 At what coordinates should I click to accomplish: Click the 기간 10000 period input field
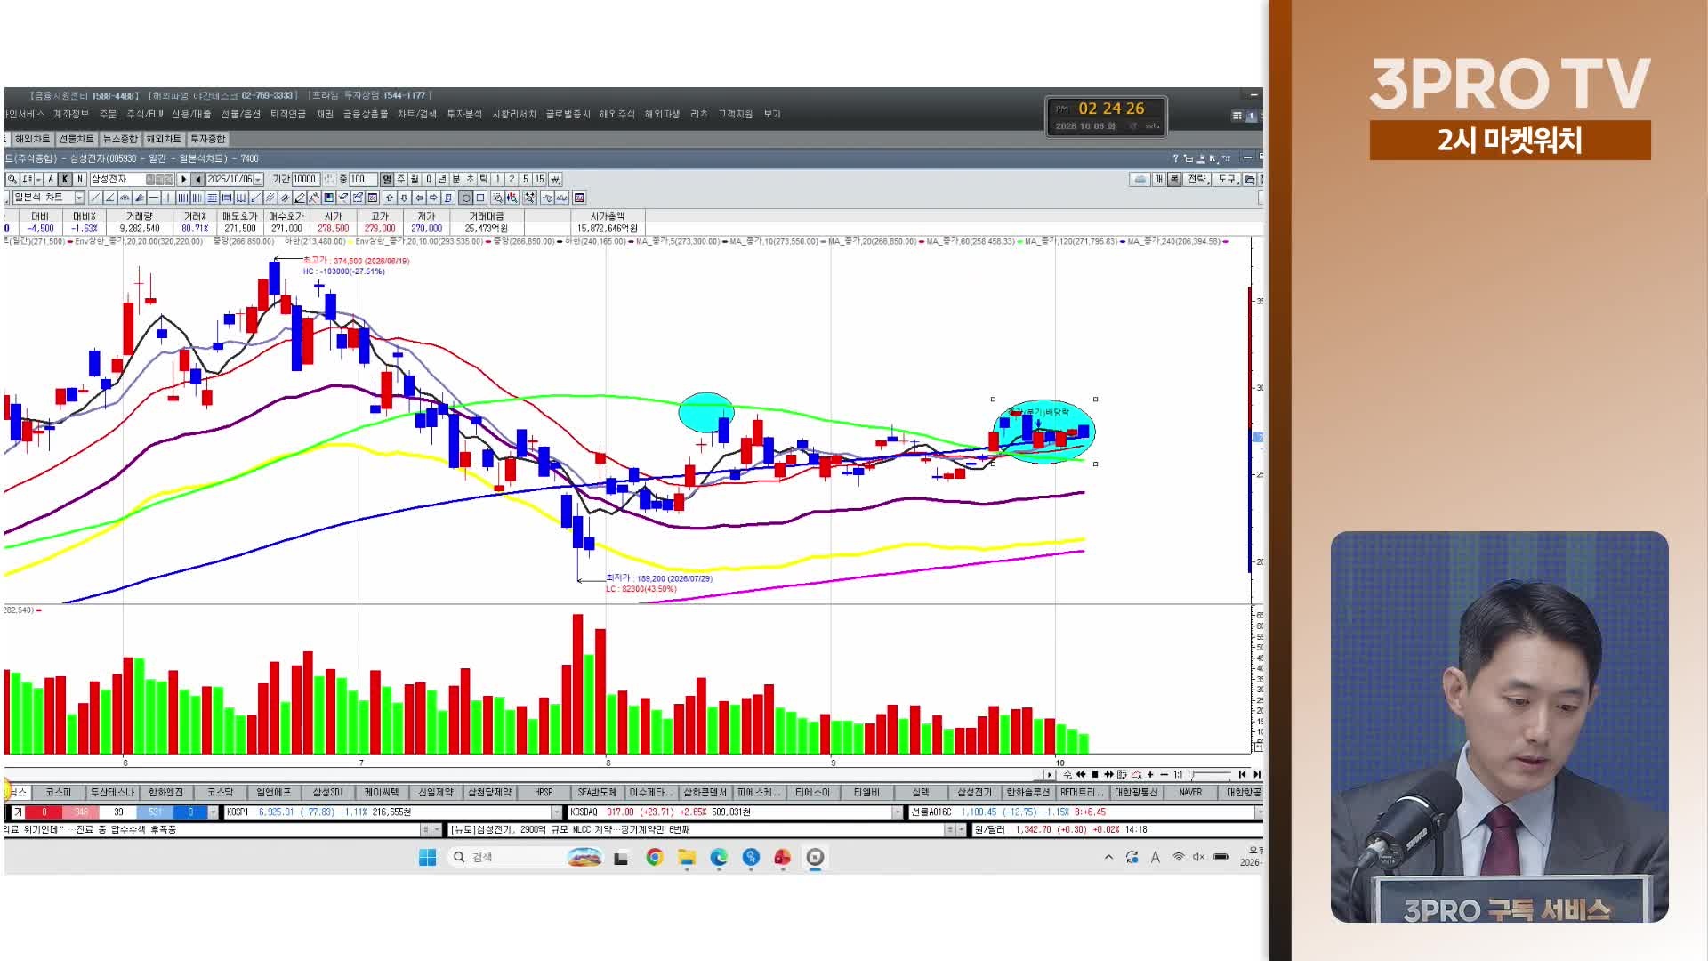pyautogui.click(x=306, y=179)
